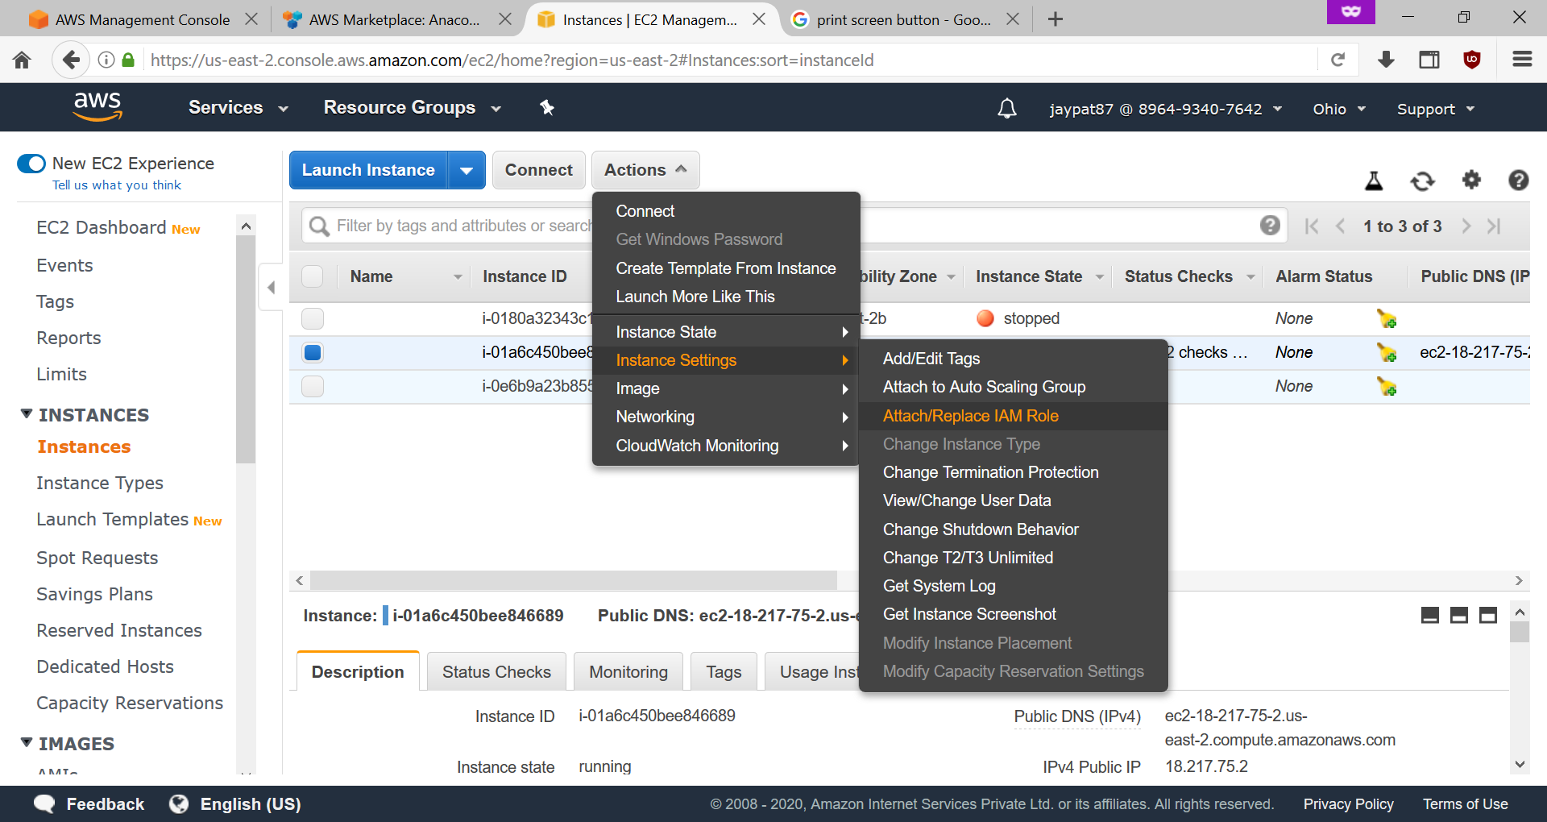The height and width of the screenshot is (822, 1547).
Task: Switch to Status Checks tab
Action: click(x=496, y=672)
